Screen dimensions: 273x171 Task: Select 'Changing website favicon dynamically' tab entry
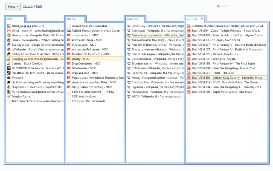pyautogui.click(x=35, y=59)
